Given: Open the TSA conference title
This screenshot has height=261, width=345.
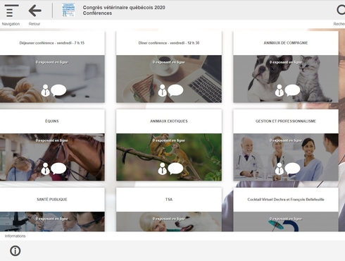Looking at the screenshot, I should click(169, 200).
